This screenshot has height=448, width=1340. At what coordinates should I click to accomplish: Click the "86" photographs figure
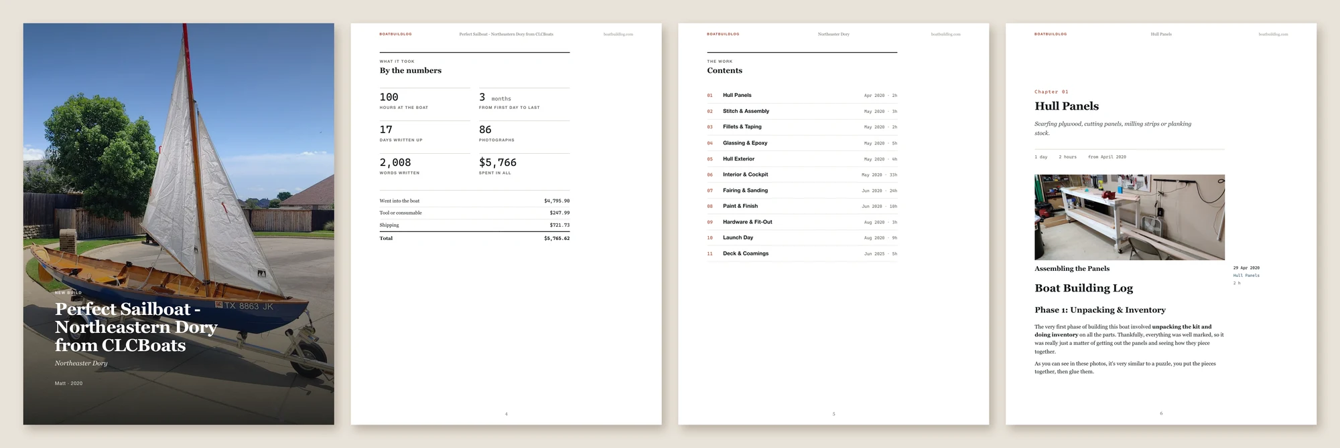click(485, 130)
